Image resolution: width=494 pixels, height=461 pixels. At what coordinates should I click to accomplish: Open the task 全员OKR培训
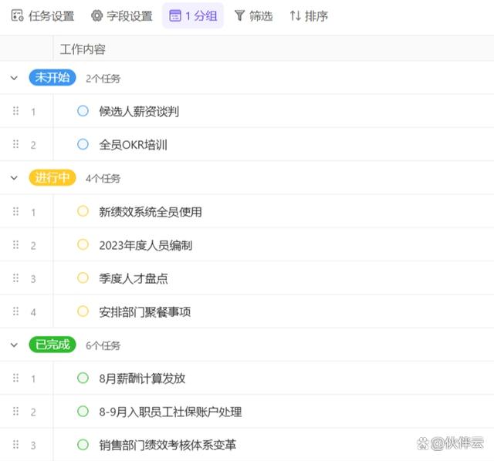pyautogui.click(x=133, y=145)
